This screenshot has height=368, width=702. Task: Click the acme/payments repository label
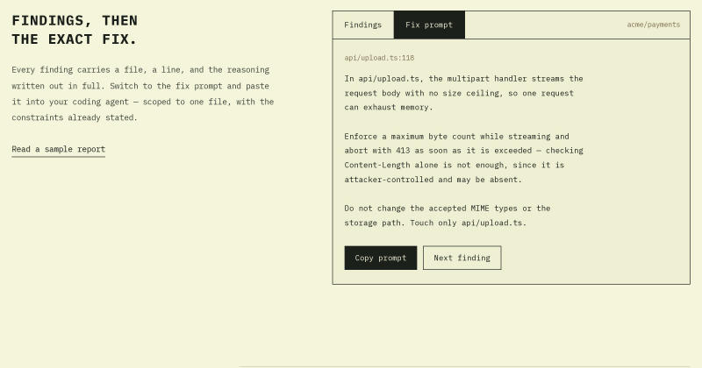coord(653,25)
